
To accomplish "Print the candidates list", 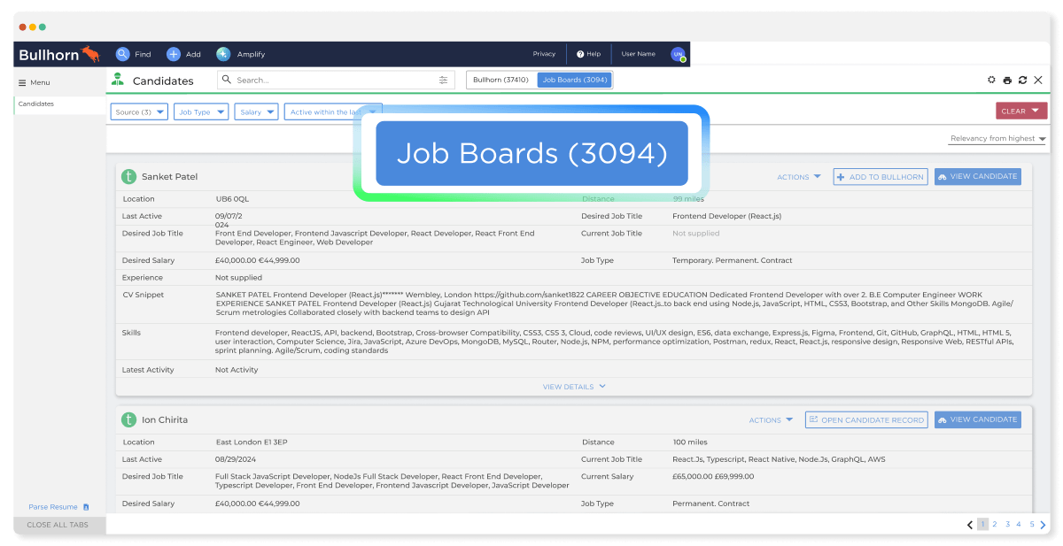I will (x=1007, y=80).
